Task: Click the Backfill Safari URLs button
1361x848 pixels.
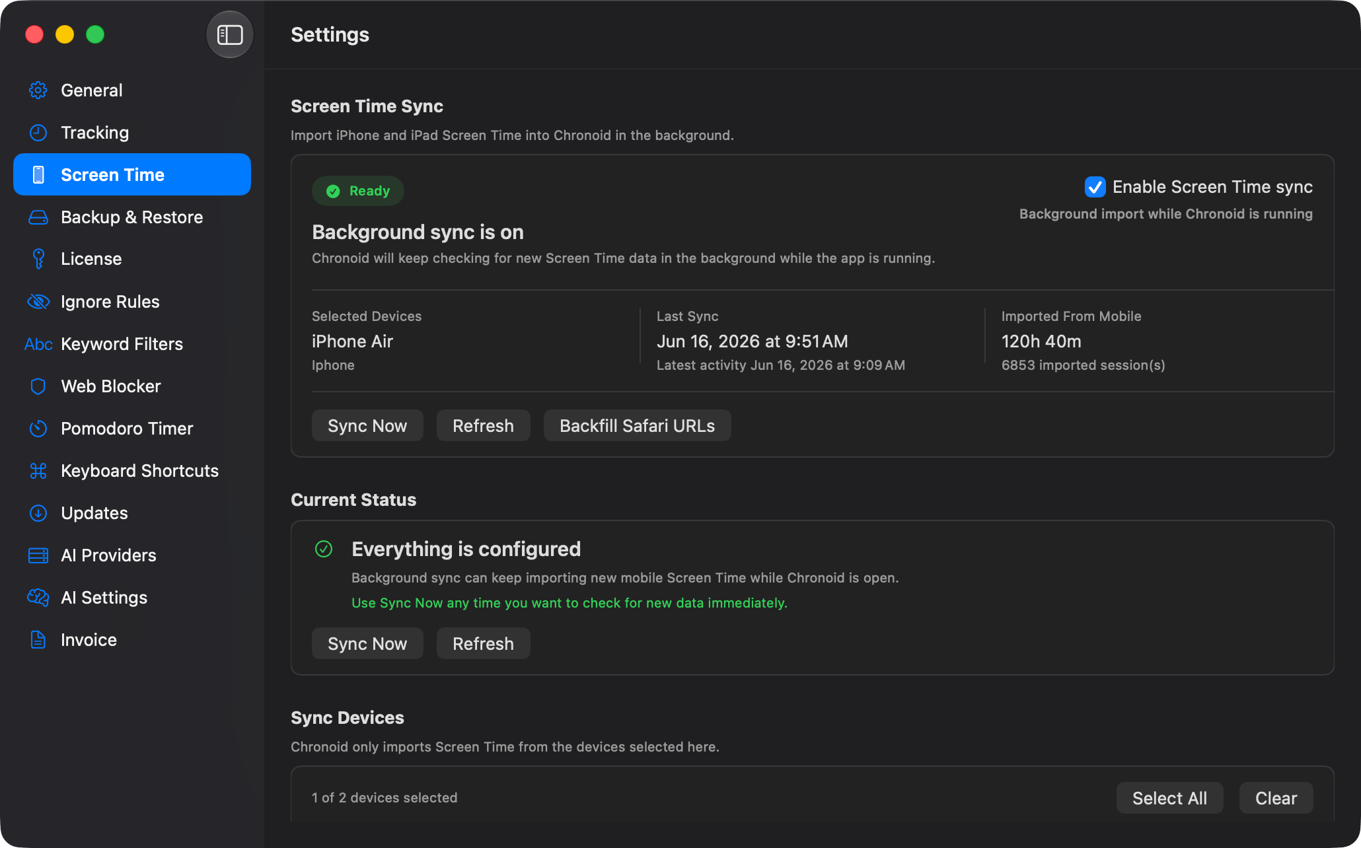Action: (x=637, y=425)
